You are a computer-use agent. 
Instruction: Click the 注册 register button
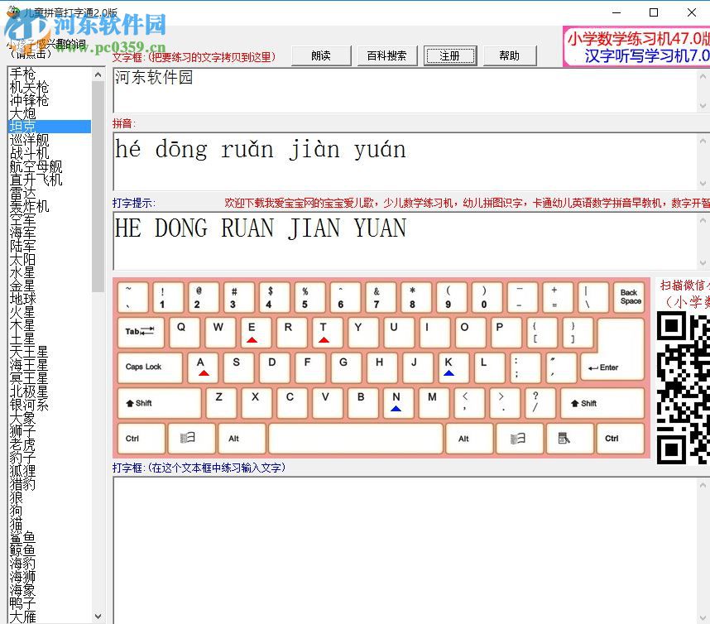click(x=449, y=55)
